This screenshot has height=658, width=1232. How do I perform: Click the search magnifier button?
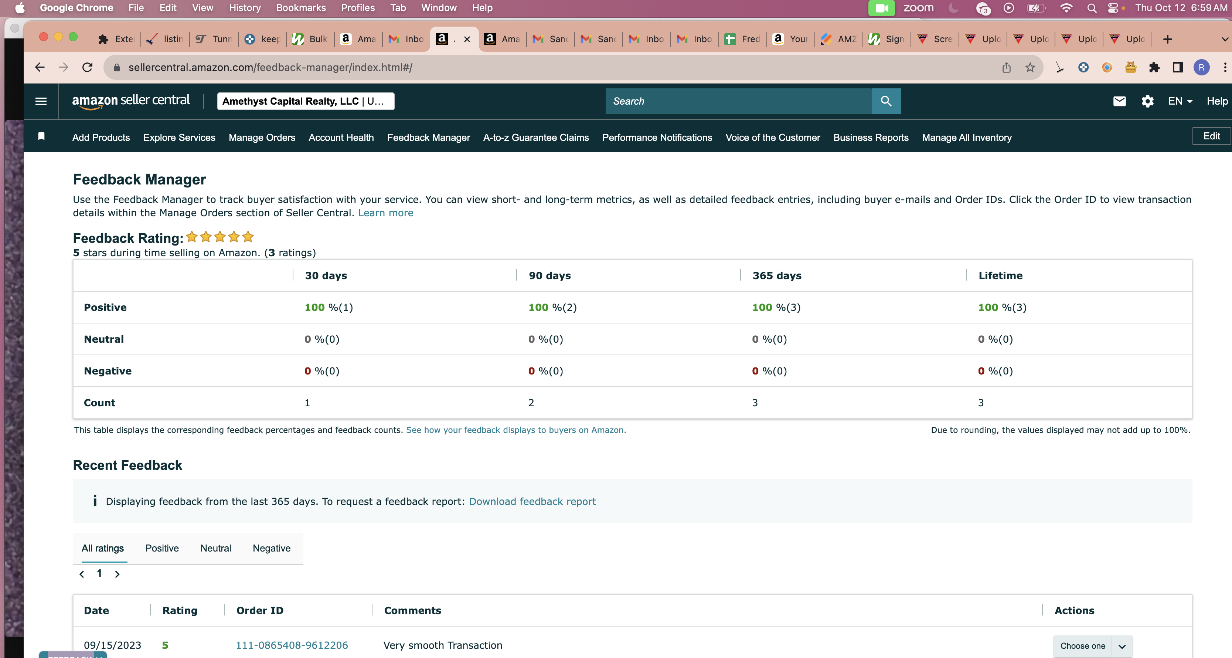click(886, 101)
